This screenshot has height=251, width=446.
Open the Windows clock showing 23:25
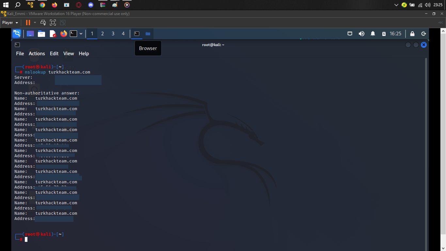click(x=438, y=5)
